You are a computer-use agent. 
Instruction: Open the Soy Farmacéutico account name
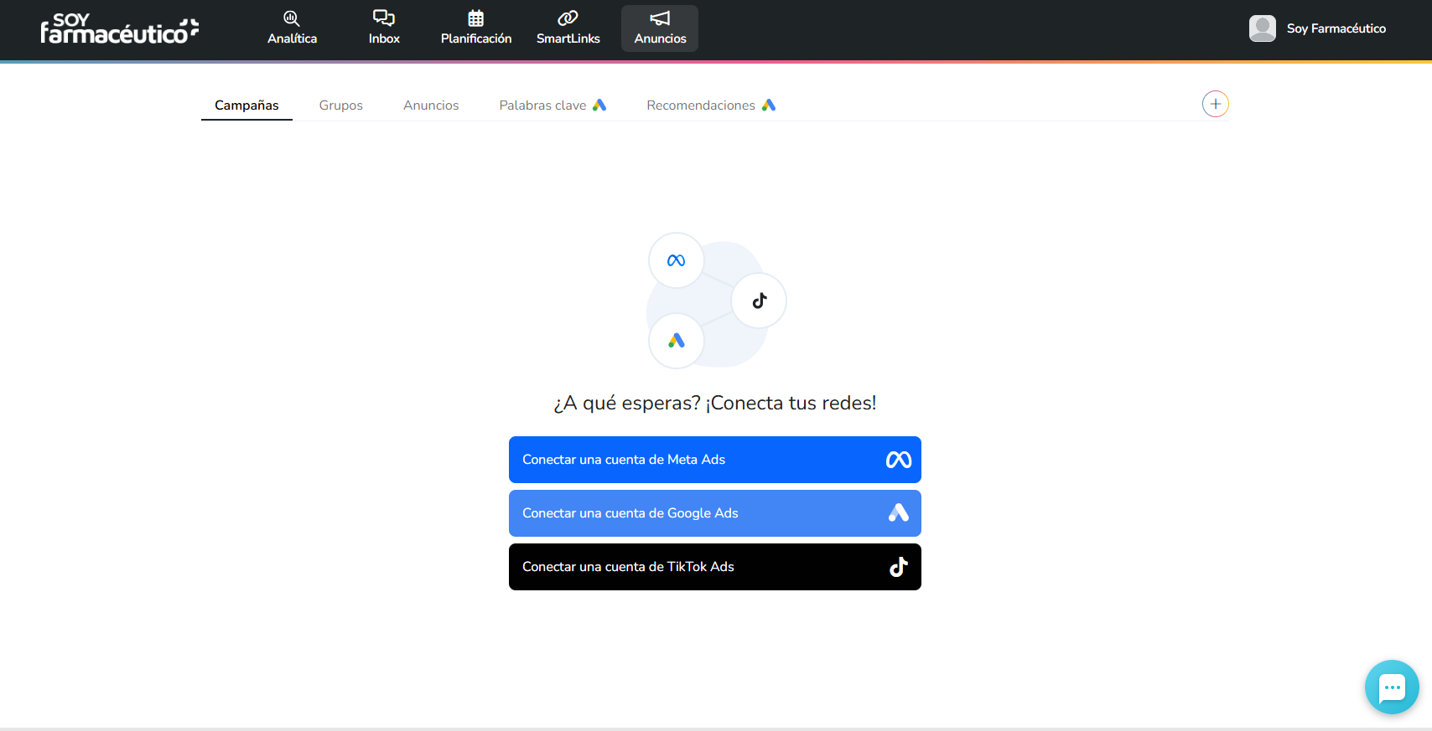pyautogui.click(x=1336, y=28)
